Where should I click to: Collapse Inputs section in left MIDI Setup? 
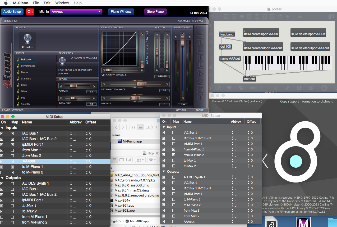click(x=2, y=128)
